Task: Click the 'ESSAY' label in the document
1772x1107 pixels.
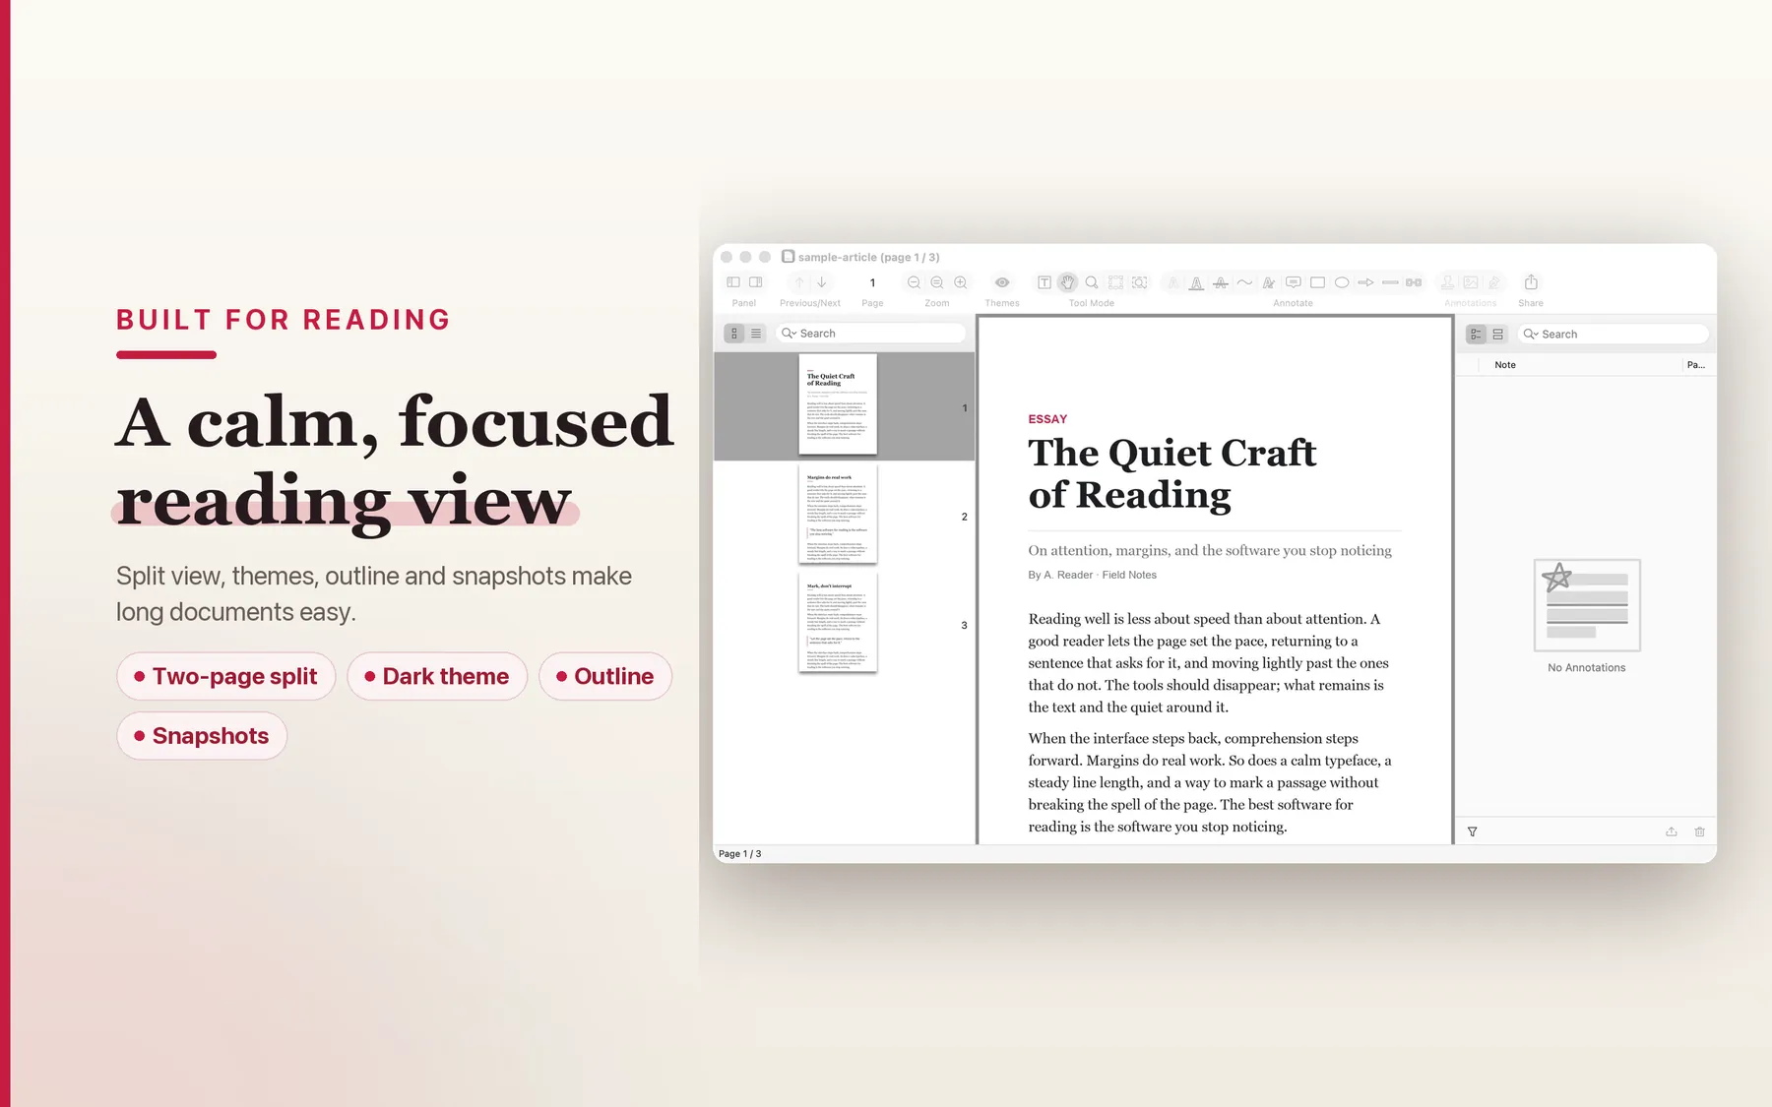Action: (1047, 419)
